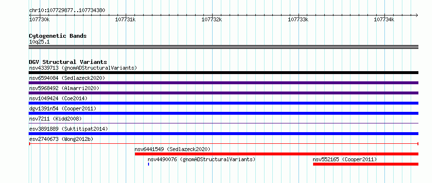Screen dimensions: 432x183
Task: Click the right arrowhead of the ruler
Action: [417, 15]
